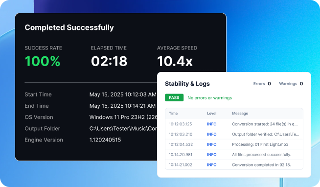
Task: Select the 10:12:03.210 timestamp
Action: (181, 134)
